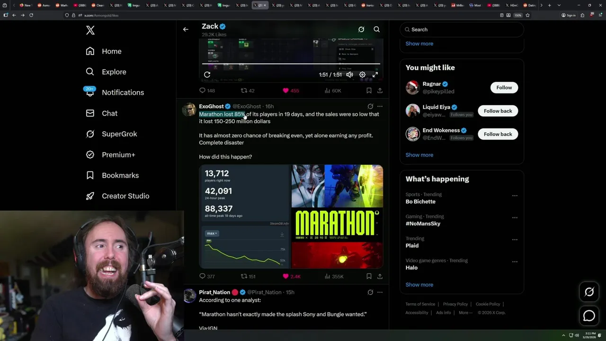606x341 pixels.
Task: Open ExoGhost display name link
Action: tap(211, 106)
